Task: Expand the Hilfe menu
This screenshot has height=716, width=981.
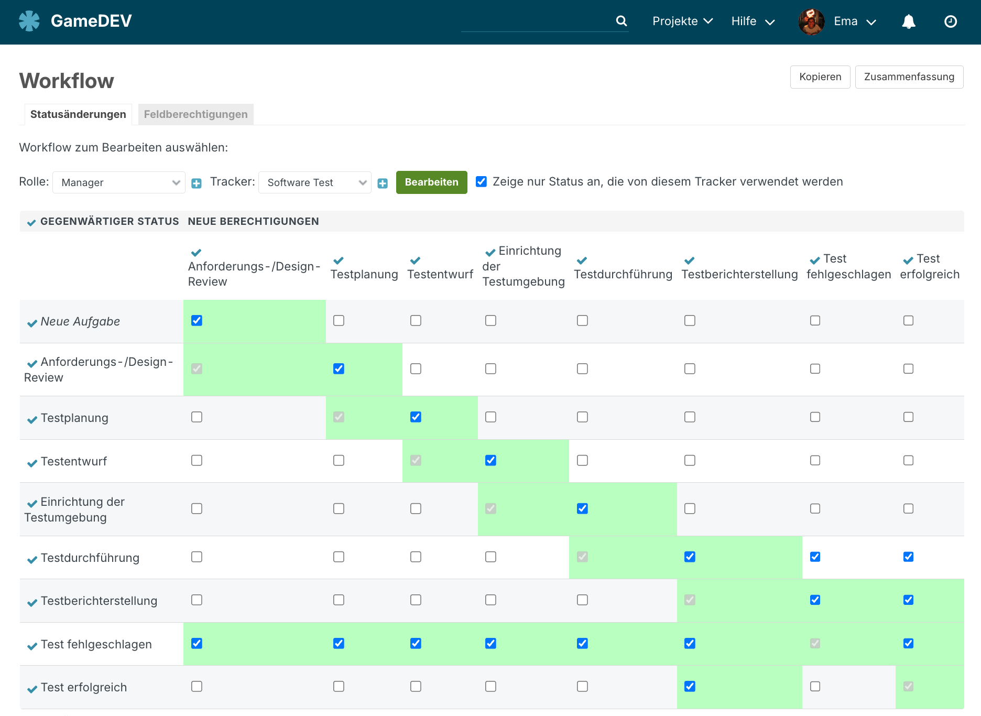Action: tap(753, 21)
